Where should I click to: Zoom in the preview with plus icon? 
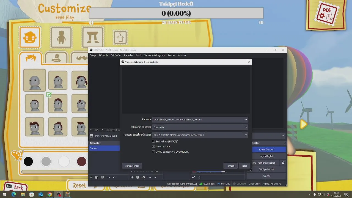102,130
